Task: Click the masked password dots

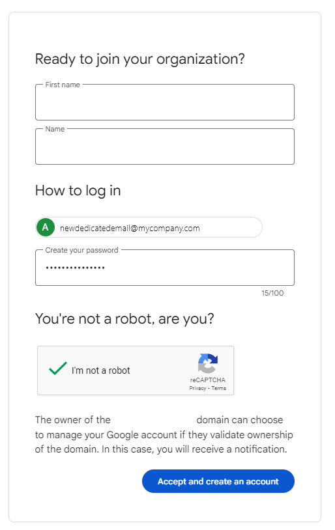Action: pyautogui.click(x=76, y=268)
